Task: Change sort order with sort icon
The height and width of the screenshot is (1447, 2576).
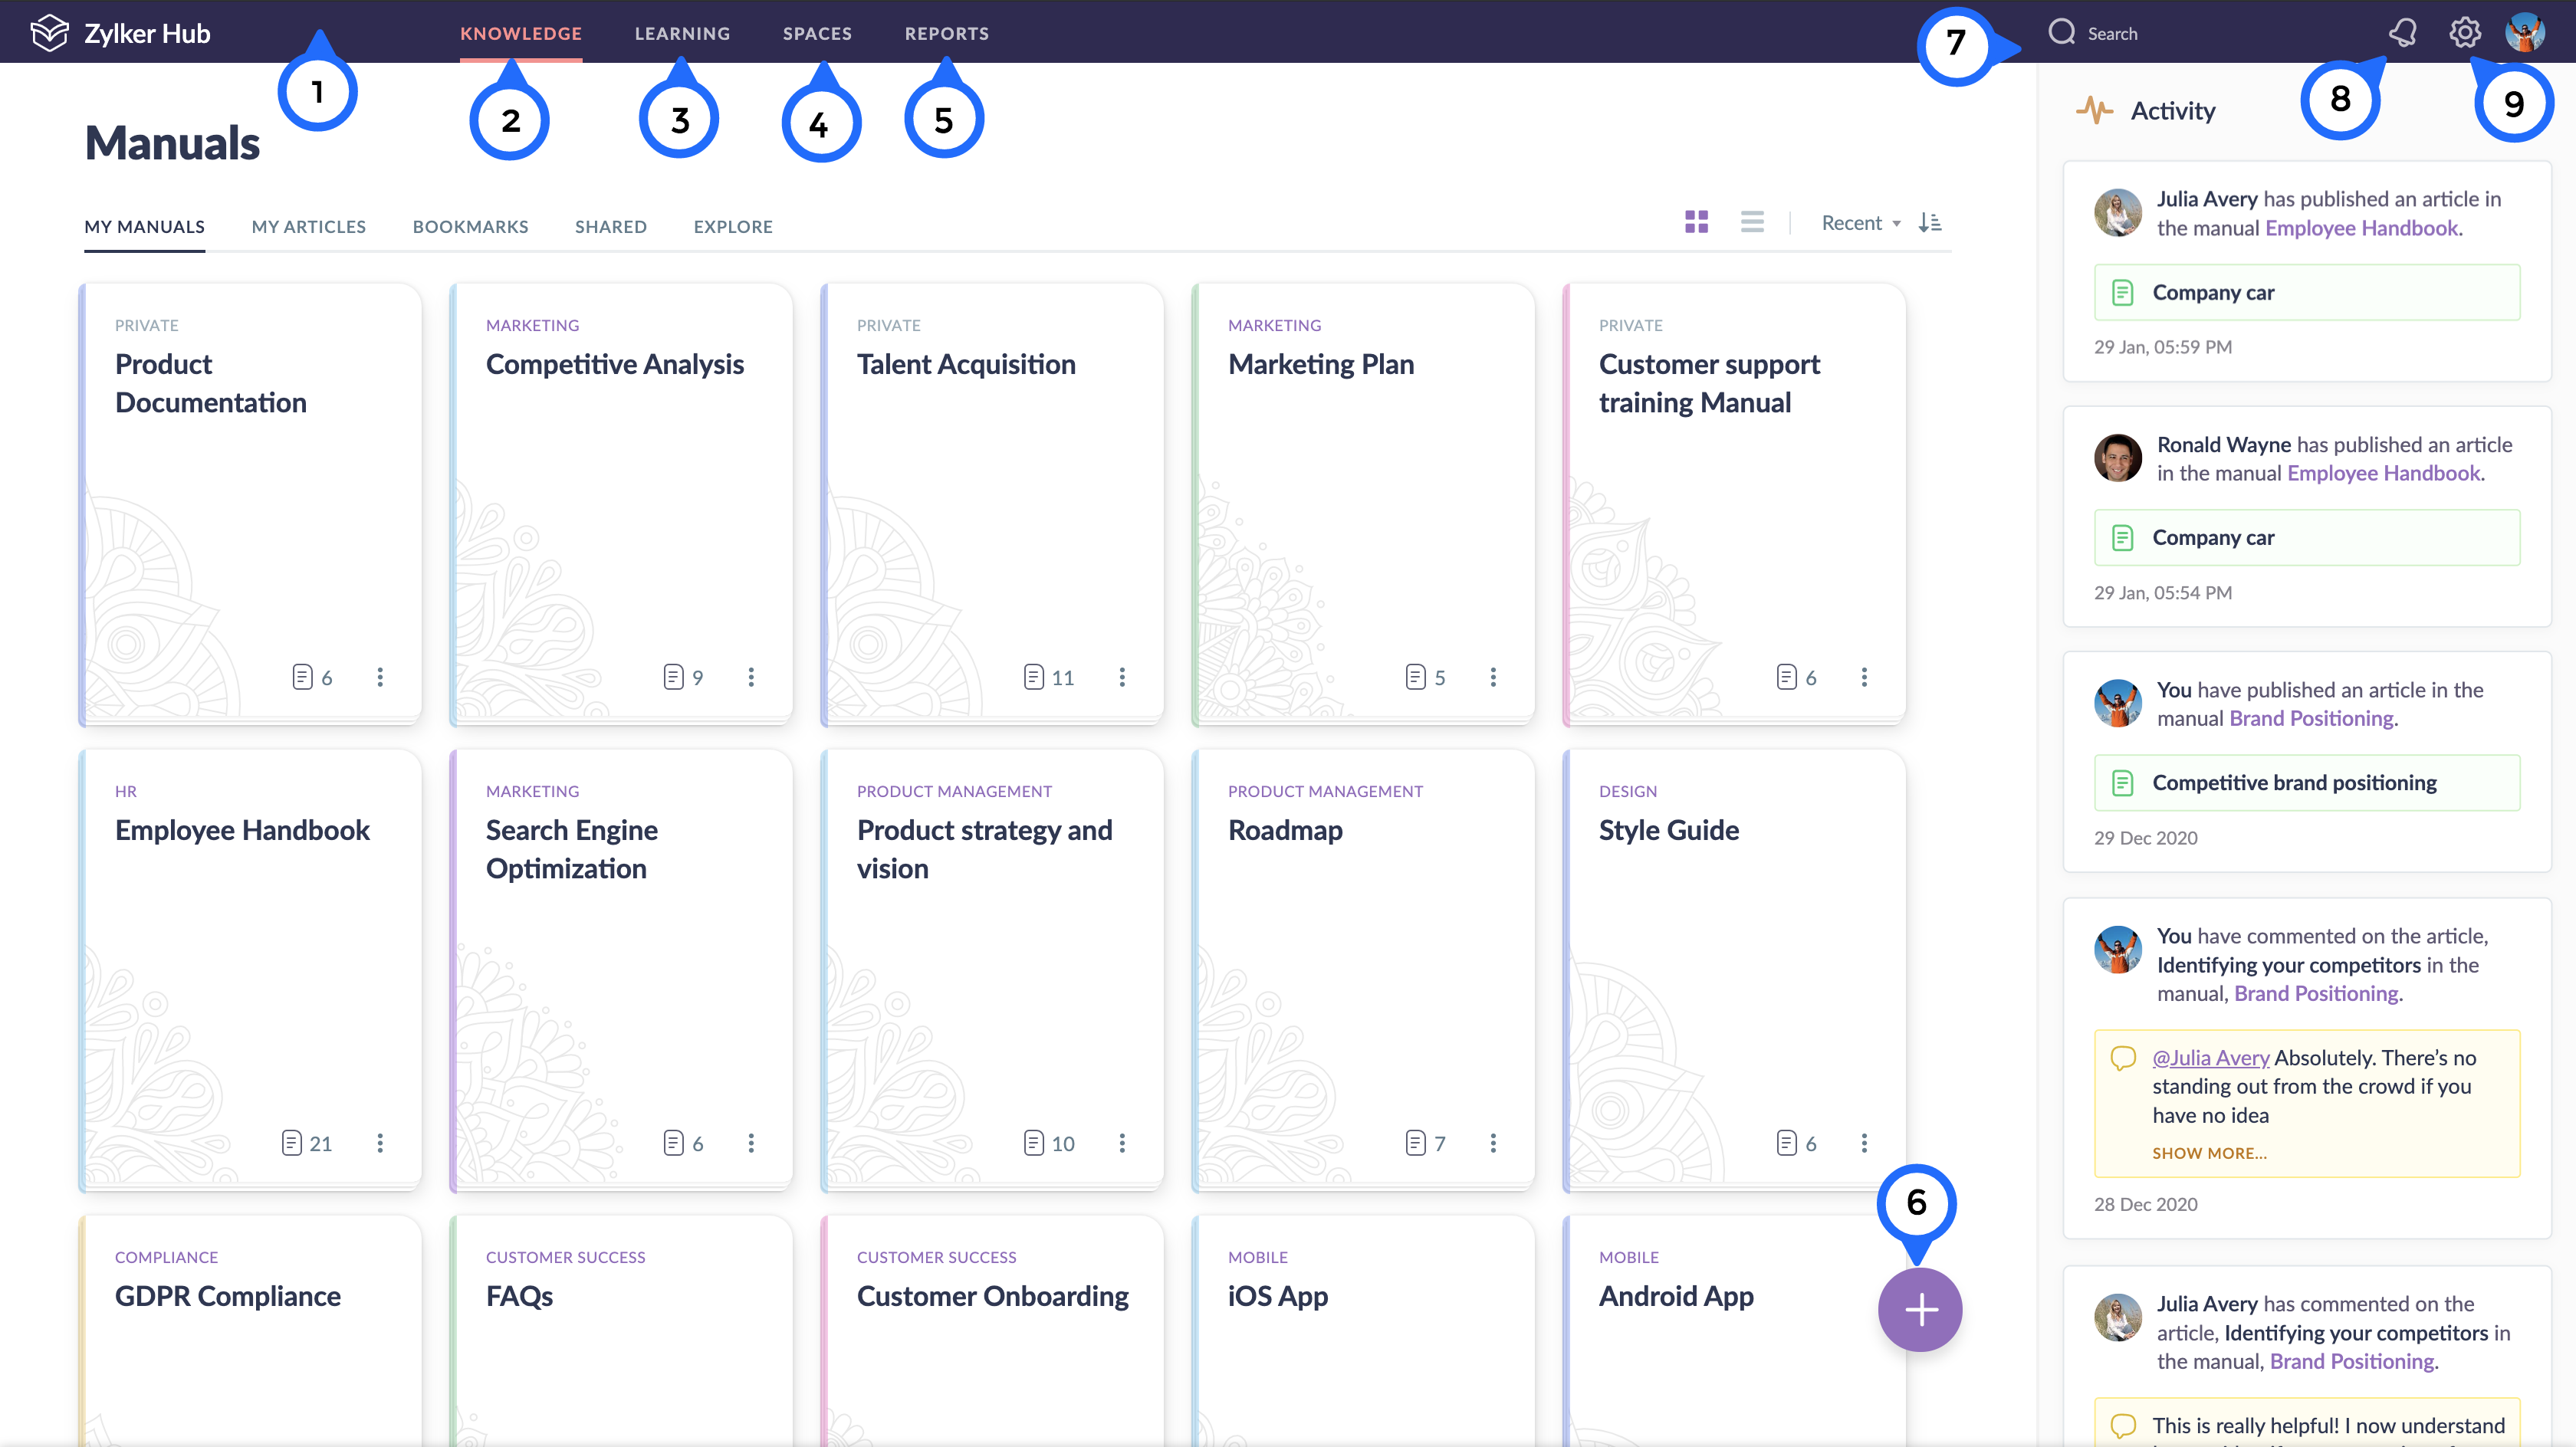Action: click(x=1930, y=222)
